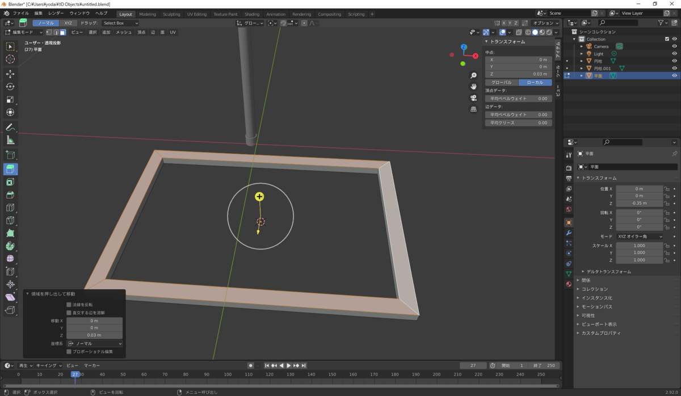Switch to the Sculpting workspace tab

coord(171,14)
